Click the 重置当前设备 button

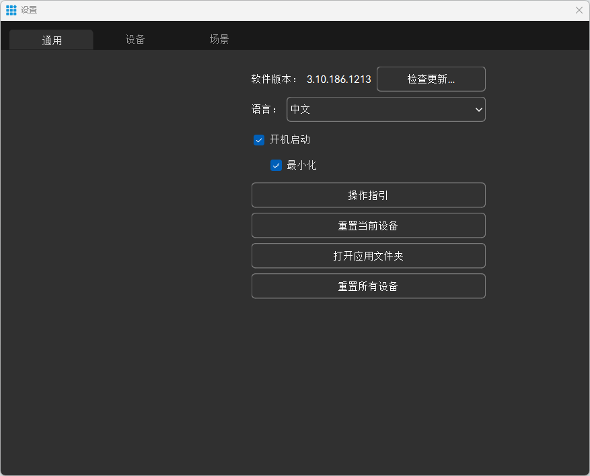368,226
